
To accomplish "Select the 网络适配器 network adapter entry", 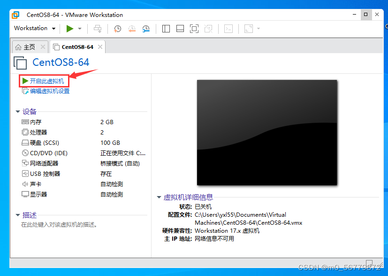I will [40, 163].
